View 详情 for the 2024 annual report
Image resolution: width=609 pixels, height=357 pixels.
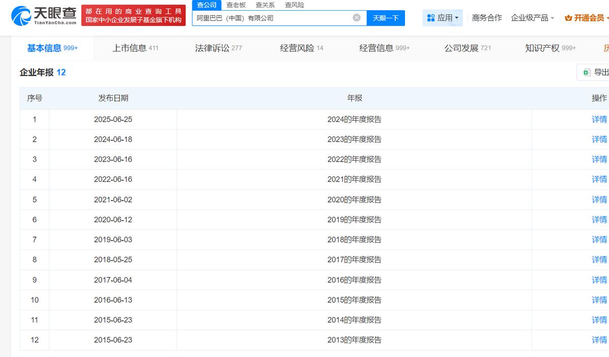coord(599,120)
